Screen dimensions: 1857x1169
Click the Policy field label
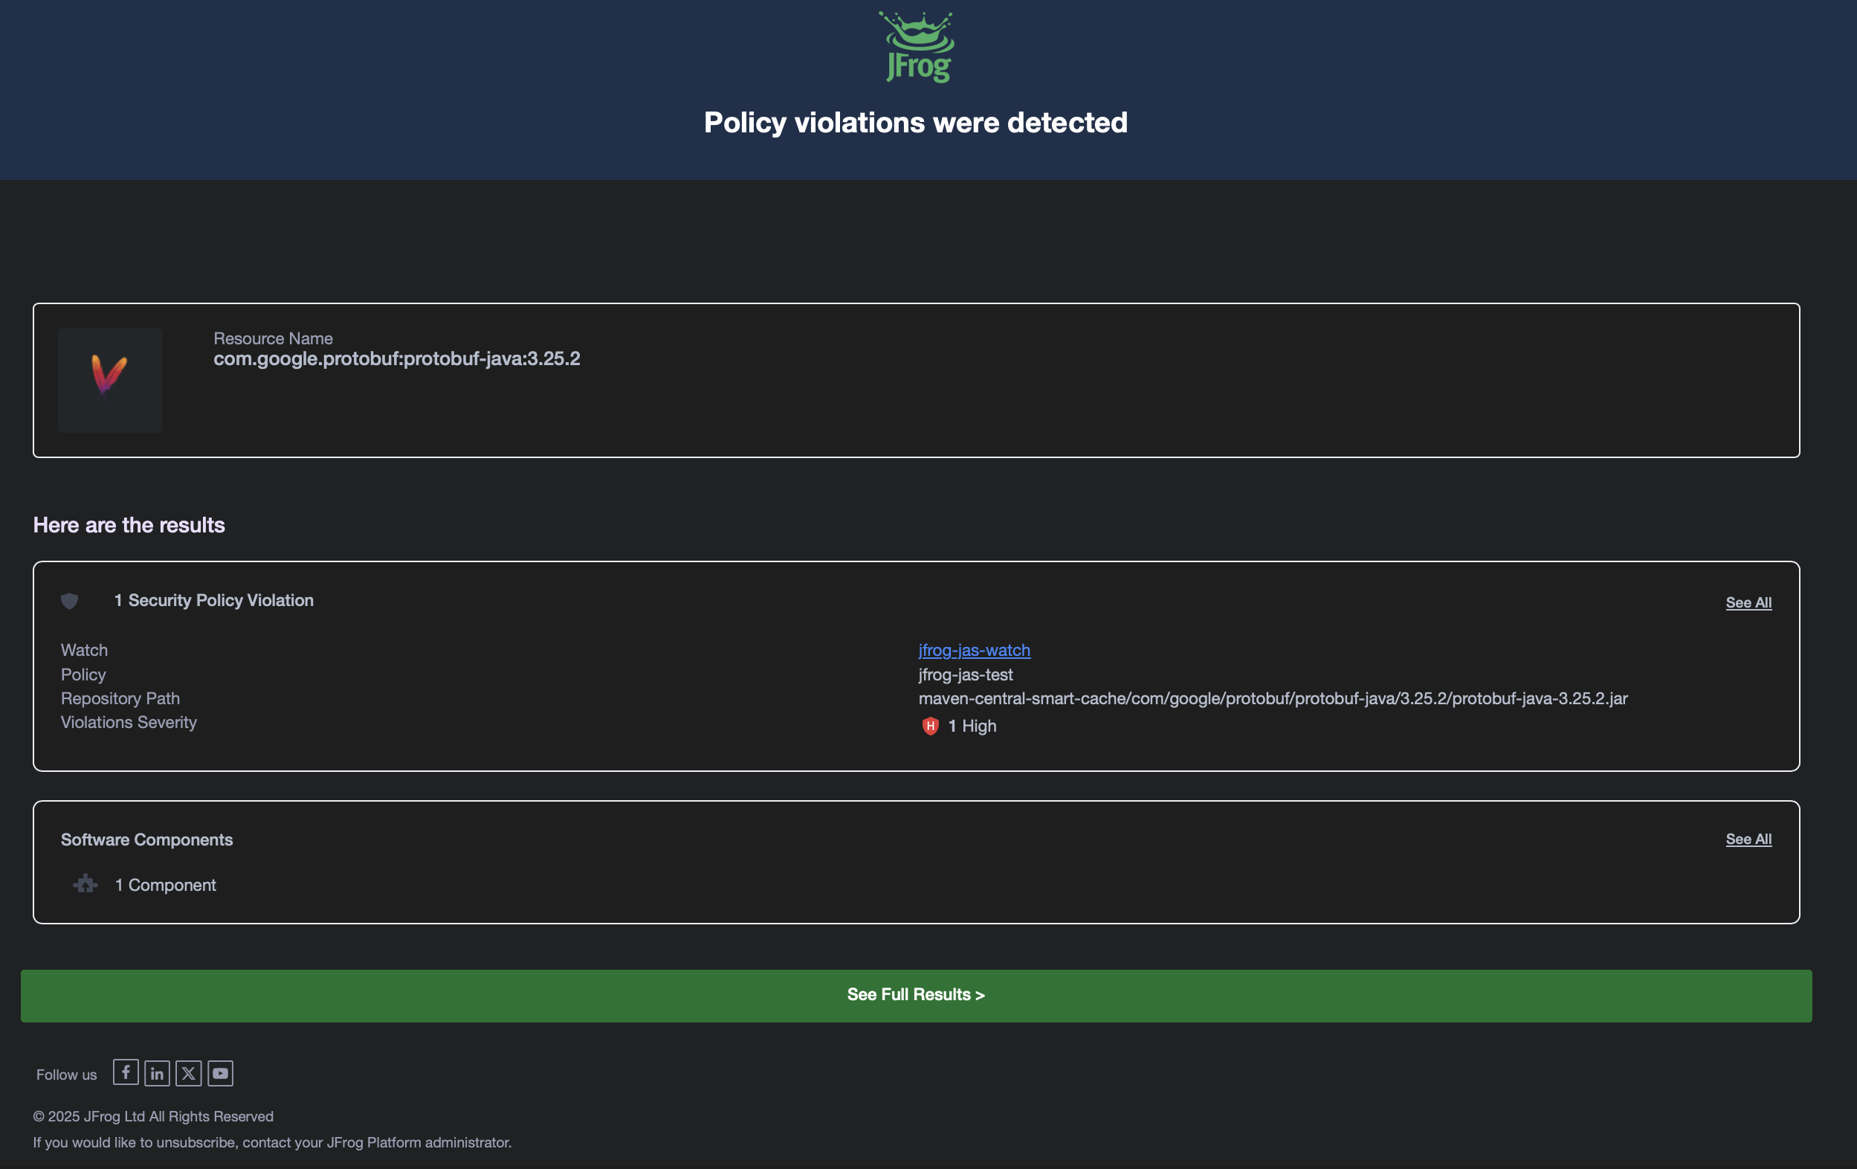pos(83,674)
